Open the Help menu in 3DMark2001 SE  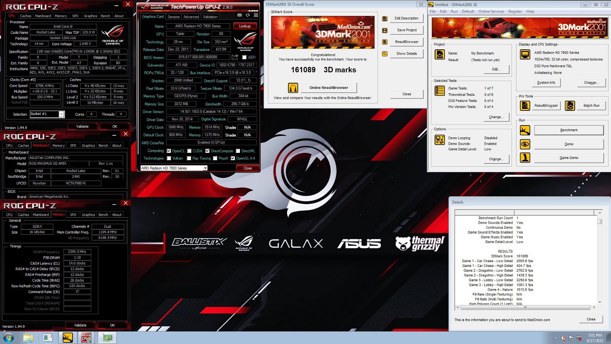530,11
